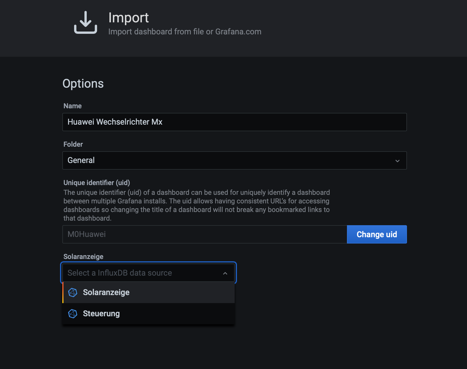Click the Folder field label

pyautogui.click(x=73, y=144)
